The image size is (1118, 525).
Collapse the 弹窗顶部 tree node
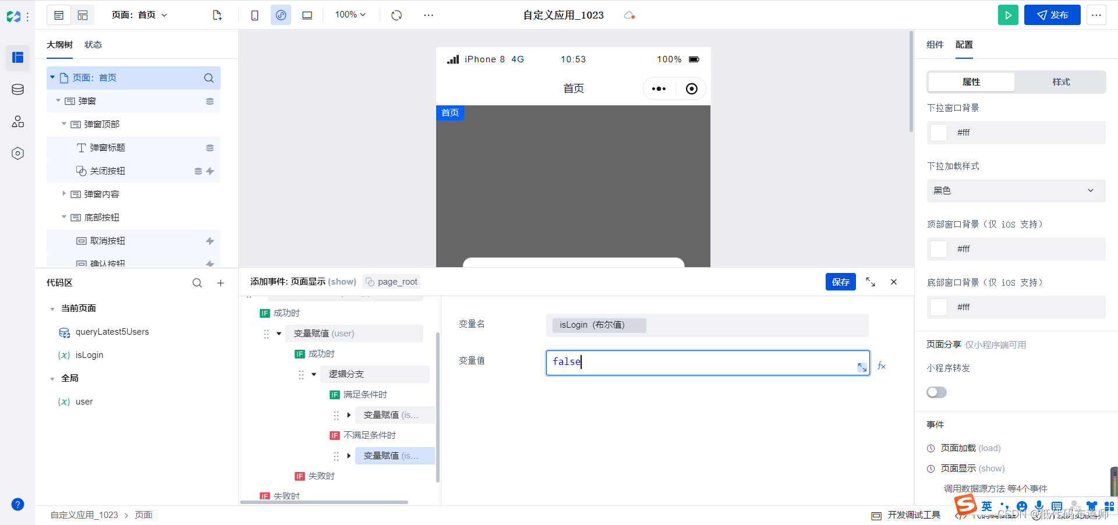(64, 124)
